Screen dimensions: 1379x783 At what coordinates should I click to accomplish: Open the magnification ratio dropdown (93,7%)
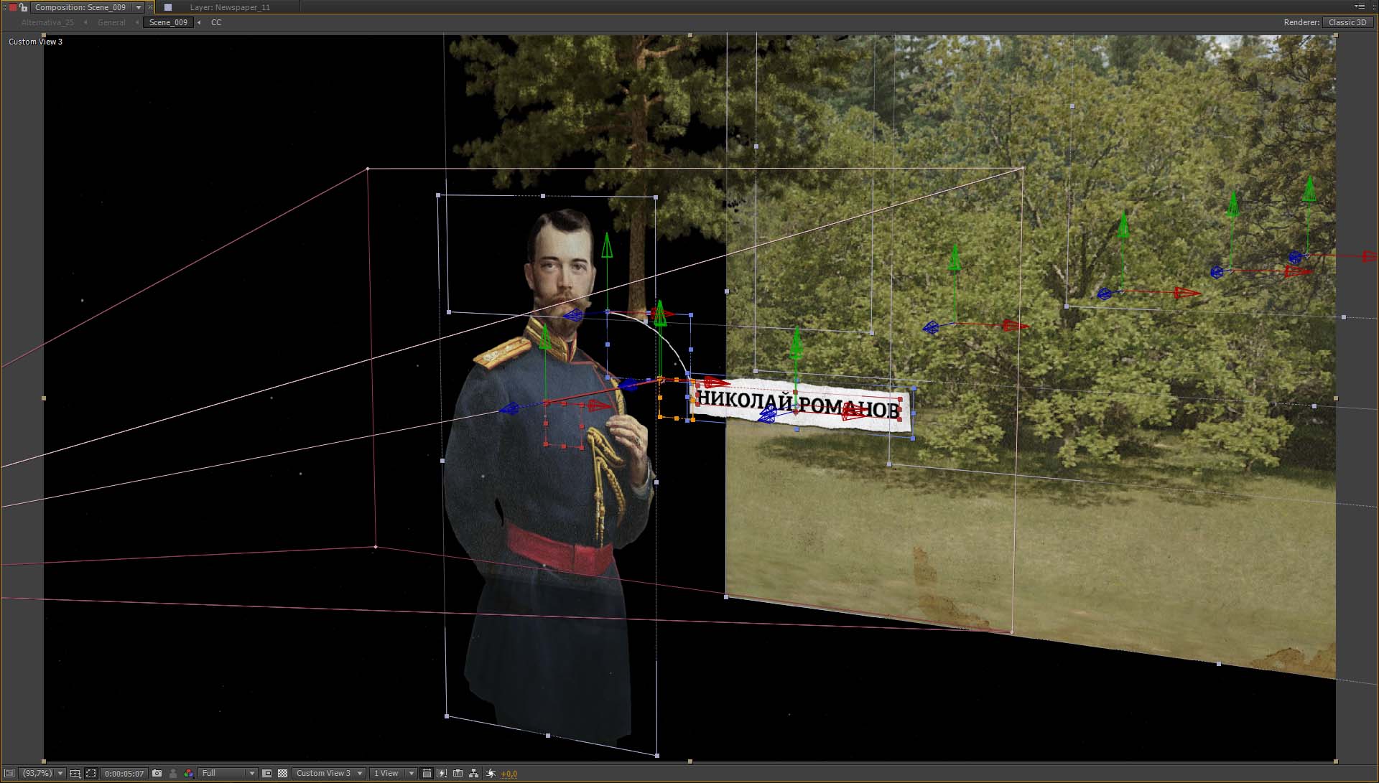[43, 773]
